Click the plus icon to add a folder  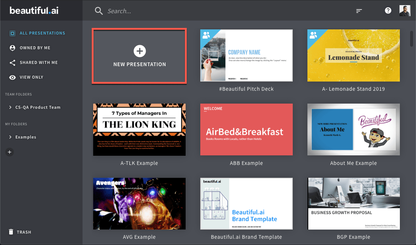10,152
